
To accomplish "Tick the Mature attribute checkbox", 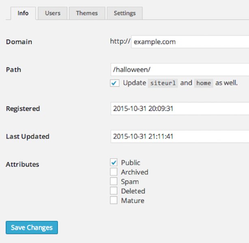I will 114,200.
